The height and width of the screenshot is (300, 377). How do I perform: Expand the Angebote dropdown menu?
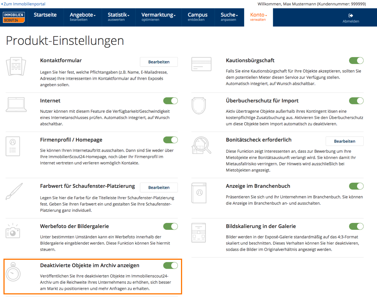(x=83, y=17)
